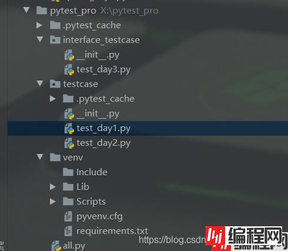Click the Python icon of test_day3.py

(69, 70)
